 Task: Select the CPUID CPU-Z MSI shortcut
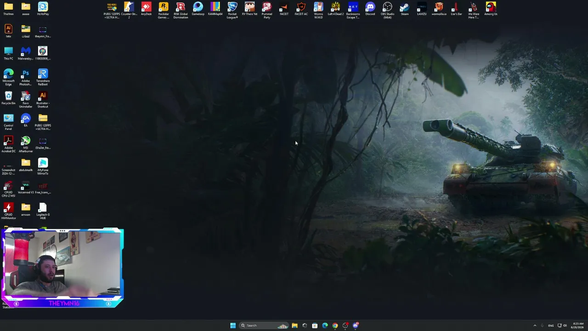(x=8, y=189)
